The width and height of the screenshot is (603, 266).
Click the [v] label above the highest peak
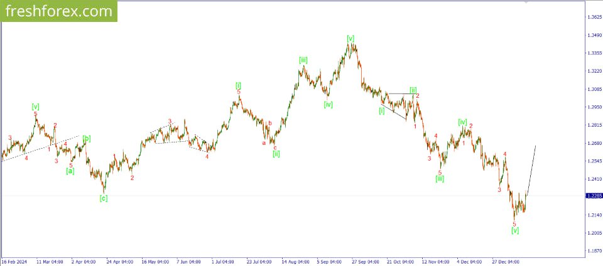(x=350, y=38)
